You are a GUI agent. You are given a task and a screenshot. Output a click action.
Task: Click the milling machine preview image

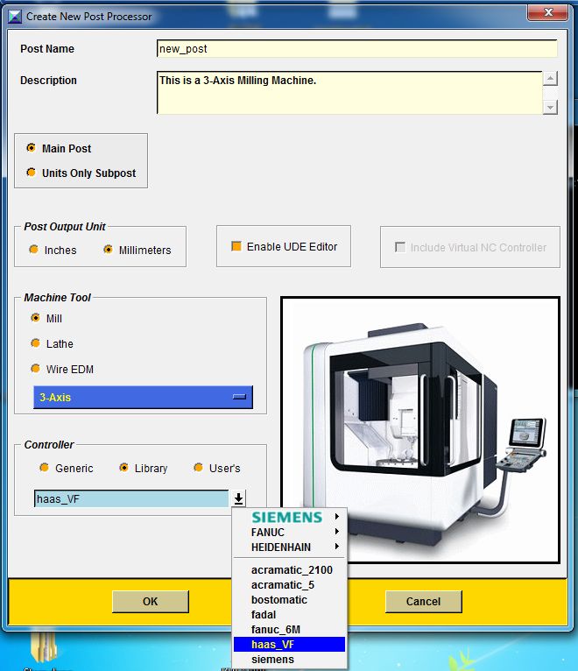(x=420, y=429)
